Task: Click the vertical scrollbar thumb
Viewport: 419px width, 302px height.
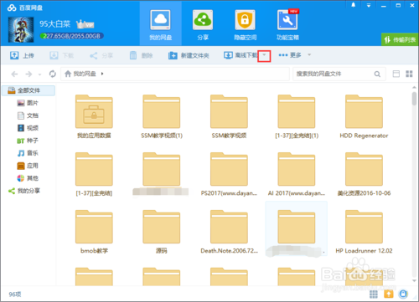Action: (414, 99)
